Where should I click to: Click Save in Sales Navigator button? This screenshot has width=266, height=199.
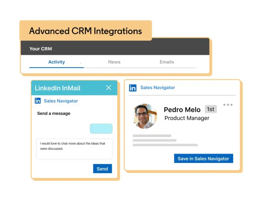click(x=203, y=159)
